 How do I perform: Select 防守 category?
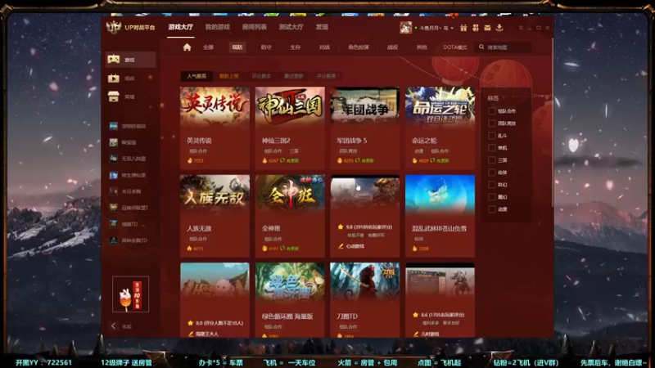tap(266, 47)
